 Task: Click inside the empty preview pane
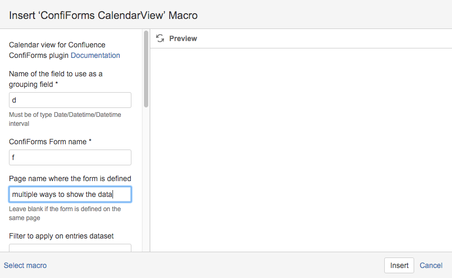coord(301,150)
